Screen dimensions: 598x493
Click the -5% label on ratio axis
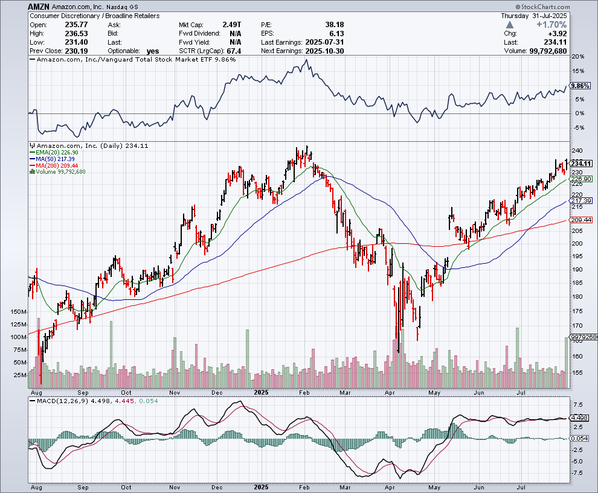click(x=578, y=128)
